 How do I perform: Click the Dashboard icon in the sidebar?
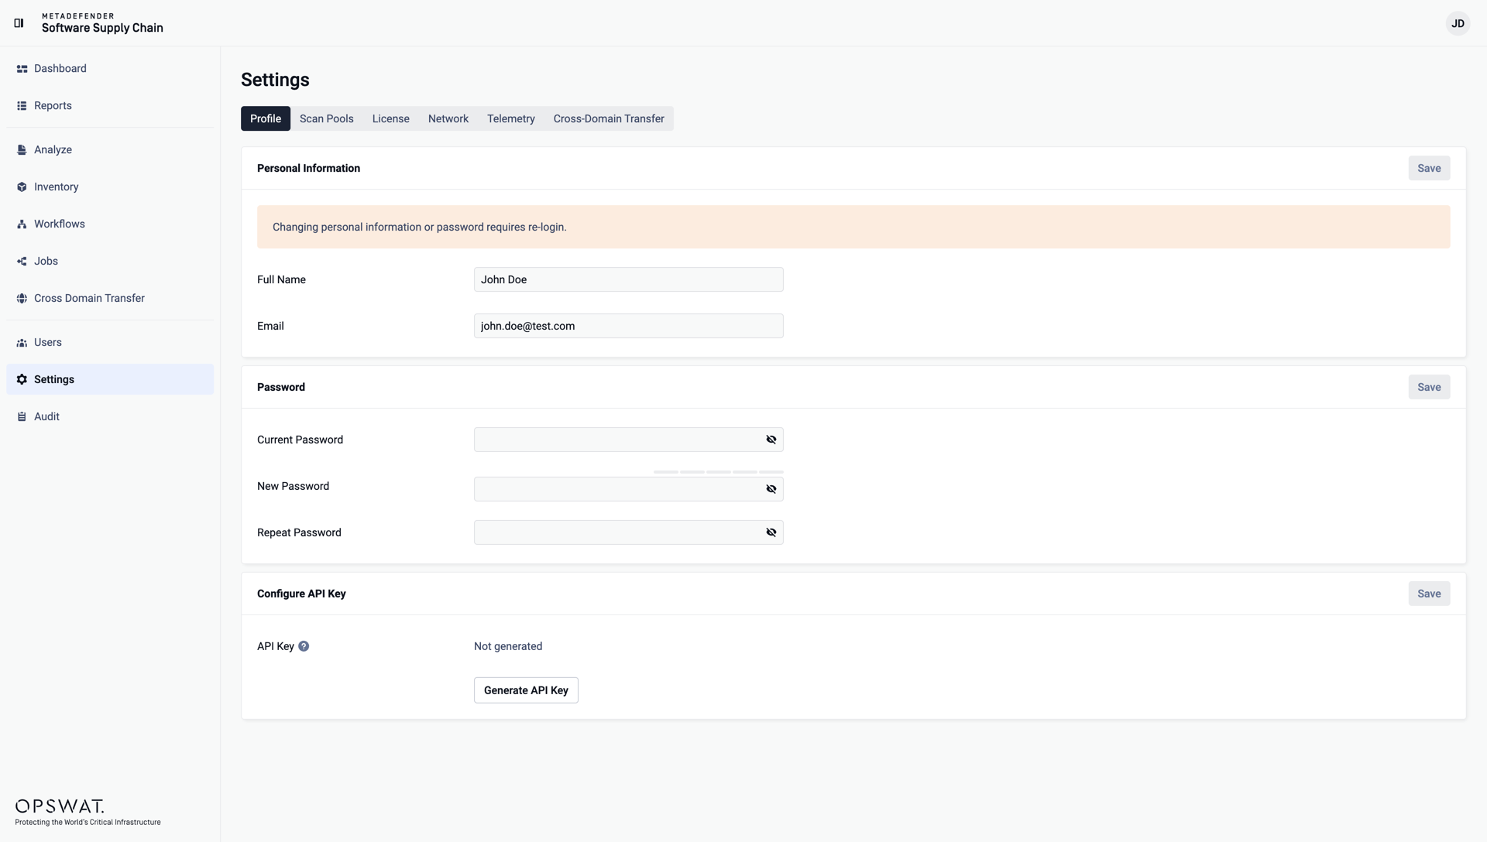(x=22, y=69)
